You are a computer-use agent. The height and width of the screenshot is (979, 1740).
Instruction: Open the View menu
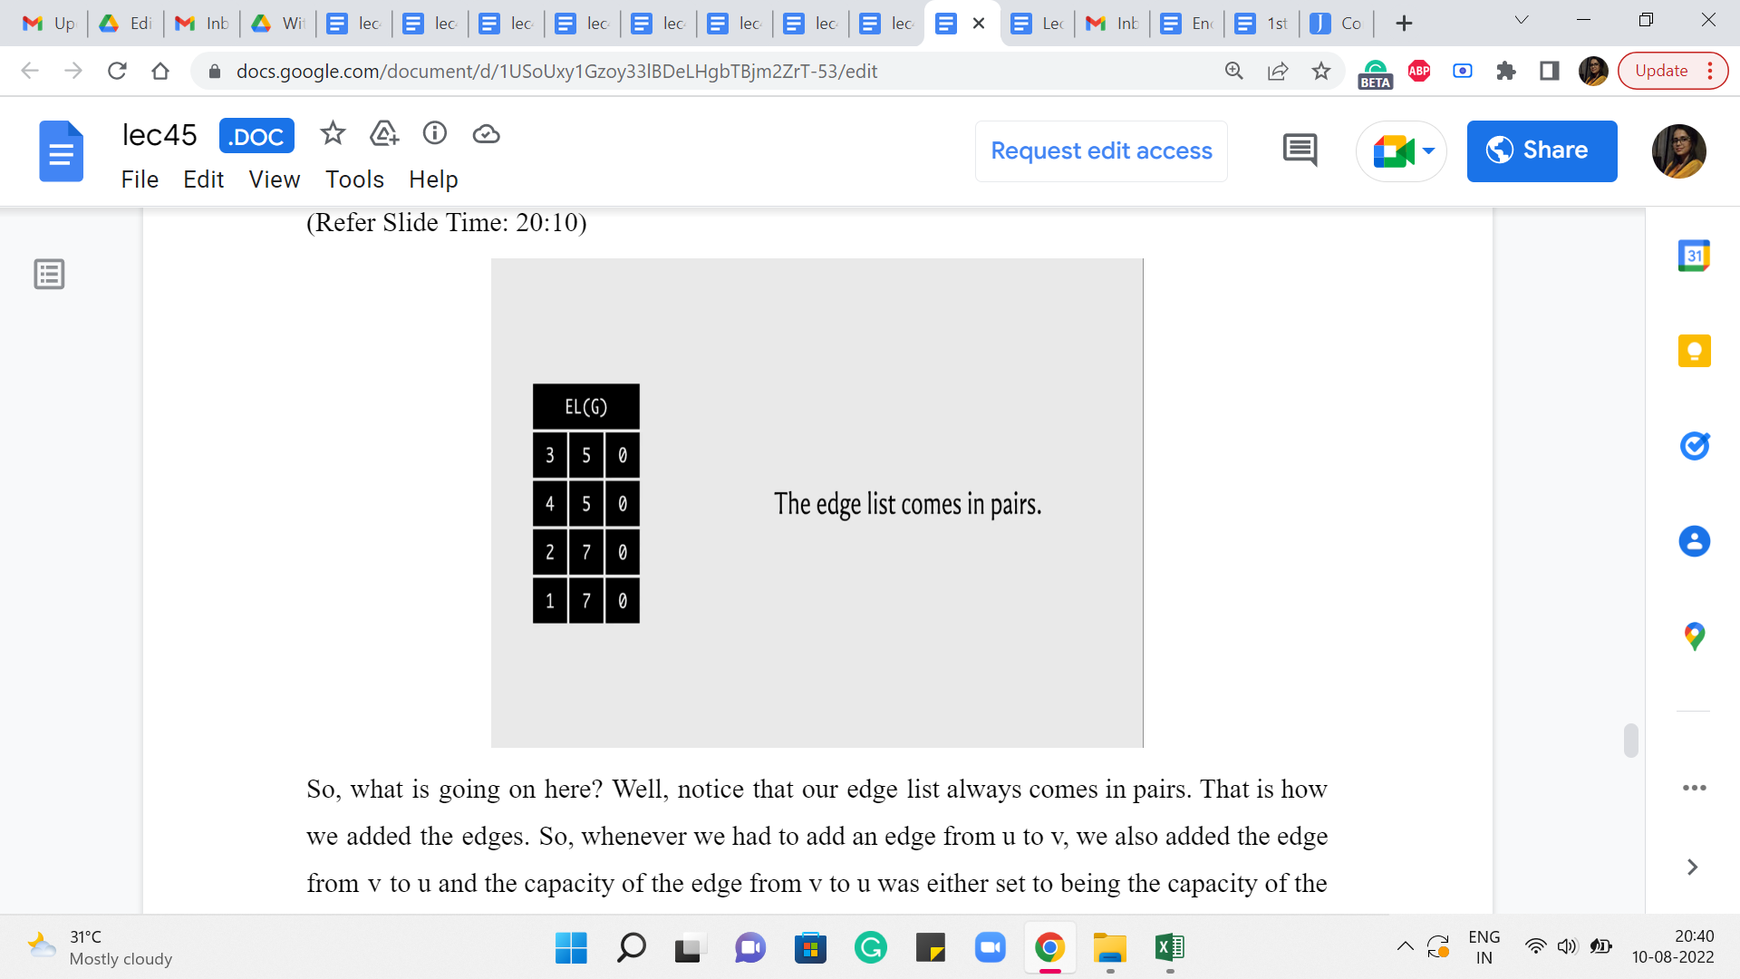coord(274,179)
